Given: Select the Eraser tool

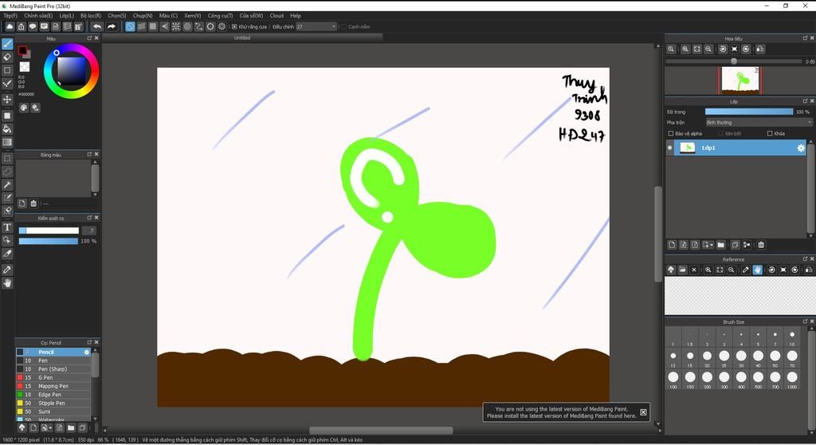Looking at the screenshot, I should click(7, 57).
